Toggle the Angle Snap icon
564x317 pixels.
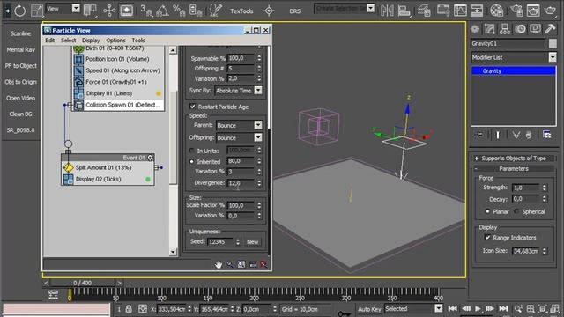coord(162,11)
